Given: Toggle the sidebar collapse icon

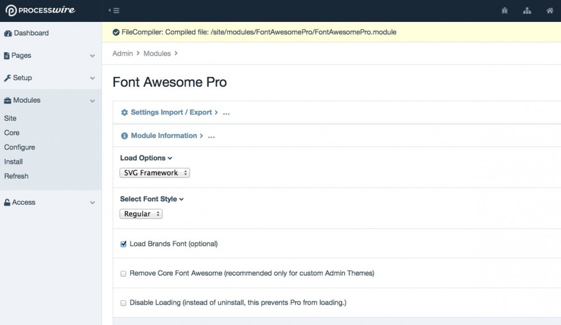Looking at the screenshot, I should 113,11.
